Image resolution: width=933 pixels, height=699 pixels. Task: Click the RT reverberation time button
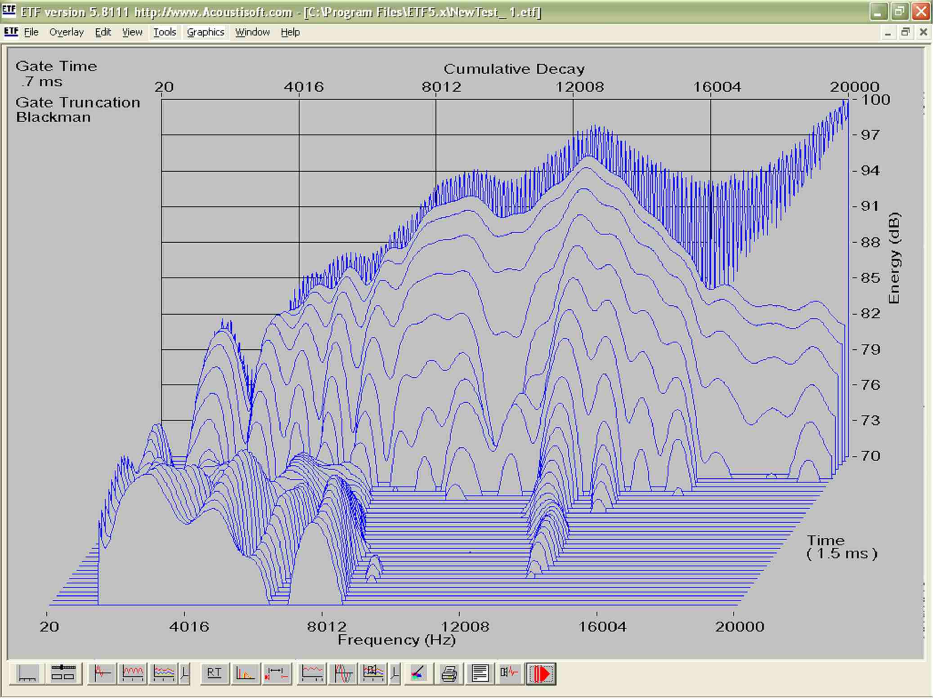[214, 673]
